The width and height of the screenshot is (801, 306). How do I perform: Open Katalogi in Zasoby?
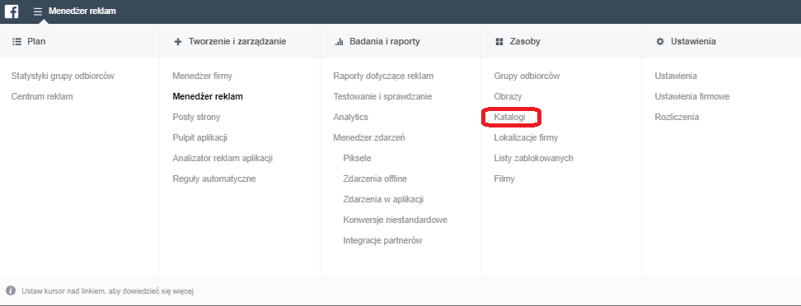(x=509, y=118)
